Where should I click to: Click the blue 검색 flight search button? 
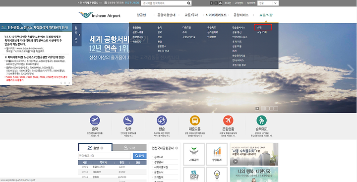139,156
